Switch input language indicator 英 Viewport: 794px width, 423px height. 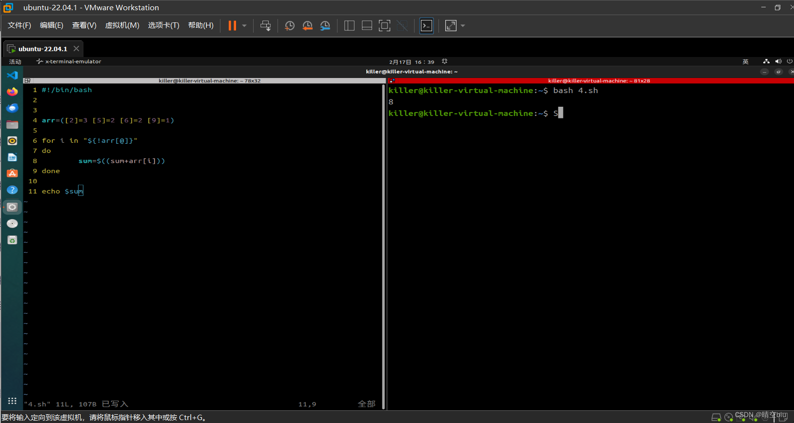[745, 62]
